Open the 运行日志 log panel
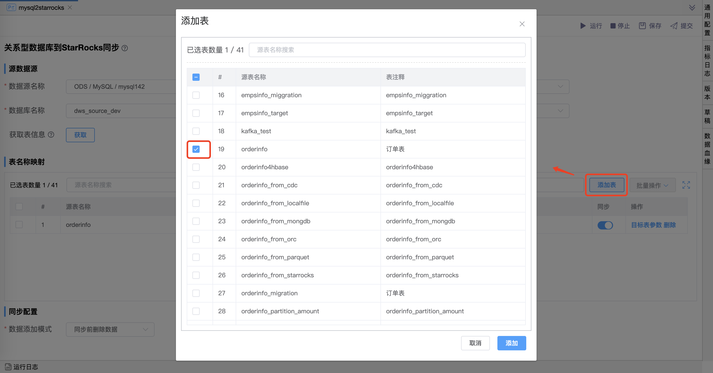Image resolution: width=713 pixels, height=373 pixels. click(x=22, y=367)
